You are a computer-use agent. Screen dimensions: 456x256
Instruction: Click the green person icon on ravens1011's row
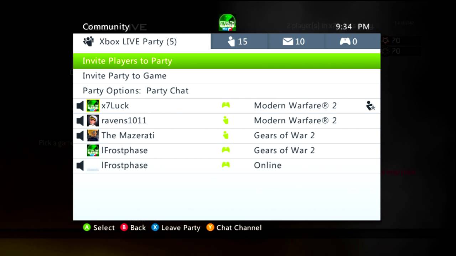pyautogui.click(x=226, y=120)
